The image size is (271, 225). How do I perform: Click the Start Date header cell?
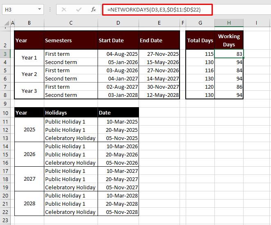coord(118,40)
